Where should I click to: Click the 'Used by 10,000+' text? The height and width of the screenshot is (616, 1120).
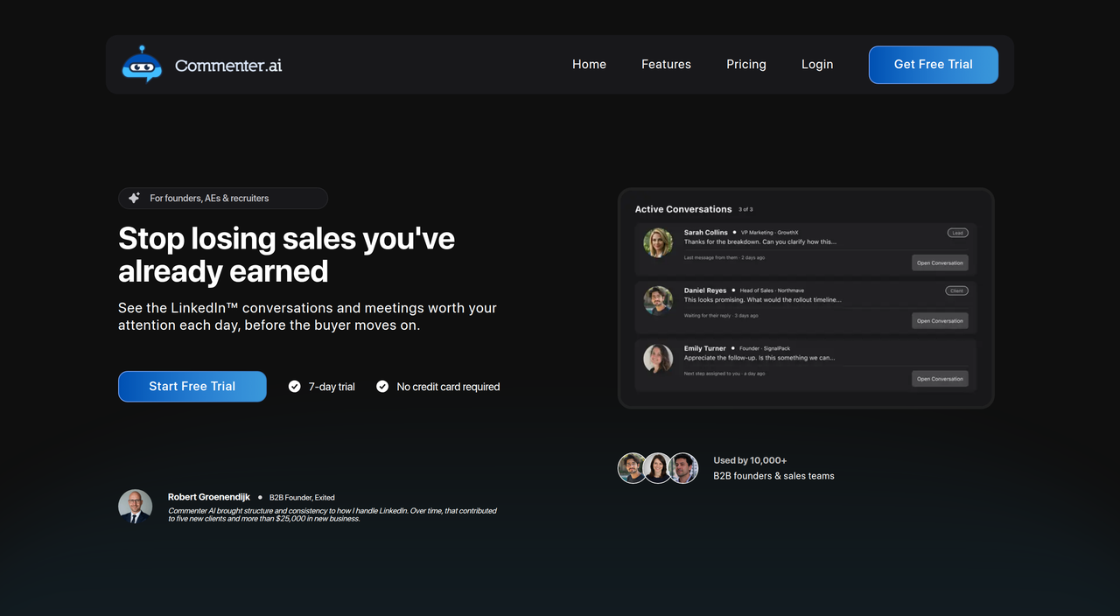750,460
